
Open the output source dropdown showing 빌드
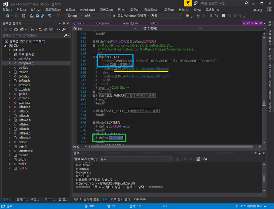(x=136, y=159)
